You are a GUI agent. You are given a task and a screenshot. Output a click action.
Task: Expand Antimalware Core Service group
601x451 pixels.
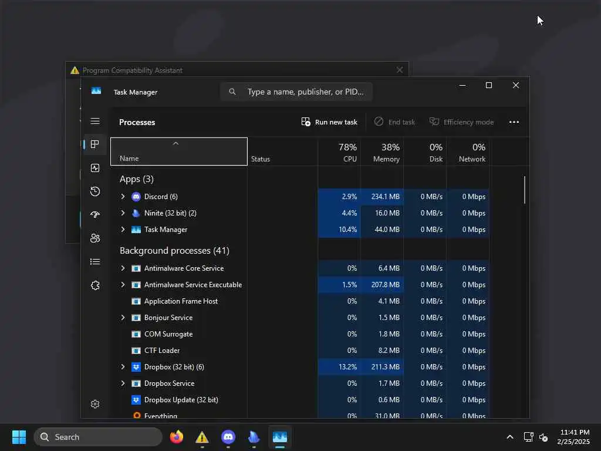click(123, 268)
